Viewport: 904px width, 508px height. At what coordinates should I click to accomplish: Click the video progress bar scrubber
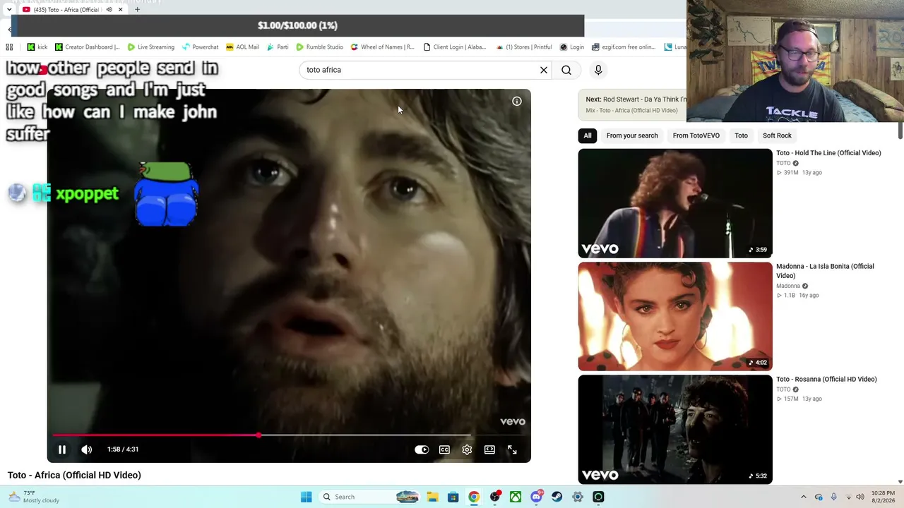click(x=258, y=435)
